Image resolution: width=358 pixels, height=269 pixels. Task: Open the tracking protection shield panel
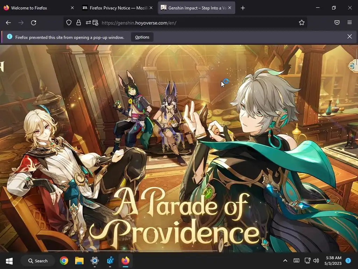[69, 22]
